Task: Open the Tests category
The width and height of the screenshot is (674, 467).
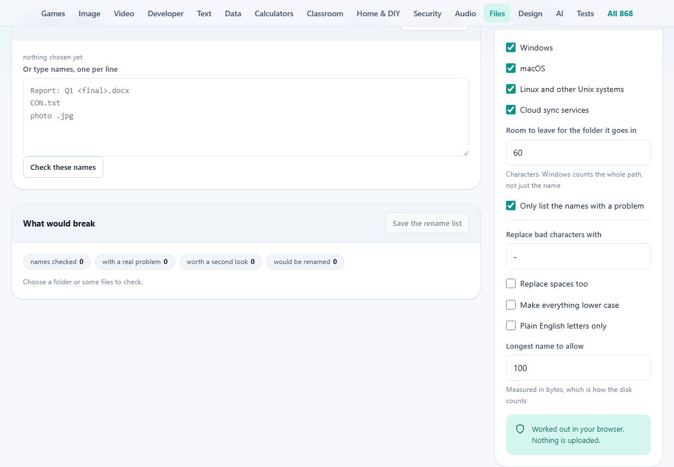Action: (585, 13)
